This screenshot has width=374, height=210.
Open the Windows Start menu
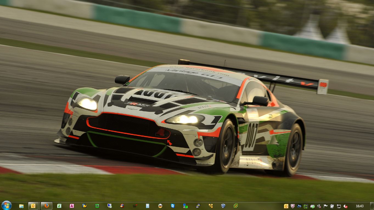pos(6,205)
